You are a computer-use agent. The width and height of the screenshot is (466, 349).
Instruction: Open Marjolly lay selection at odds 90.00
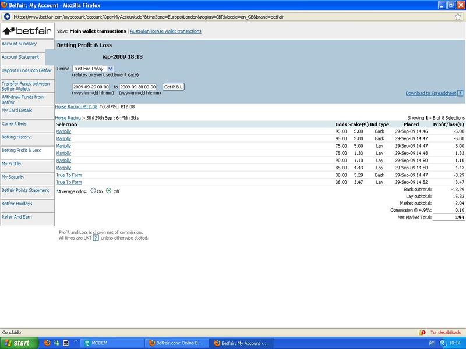click(x=63, y=161)
